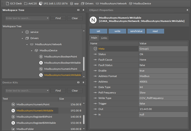The height and width of the screenshot is (131, 191).
Task: Maximize the Device Kits panel
Action: tap(78, 83)
